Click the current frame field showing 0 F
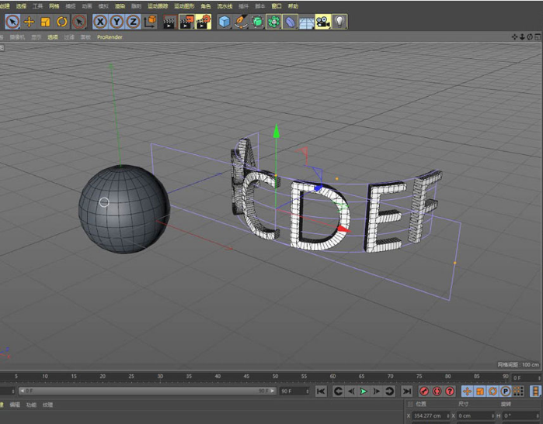 tap(526, 377)
